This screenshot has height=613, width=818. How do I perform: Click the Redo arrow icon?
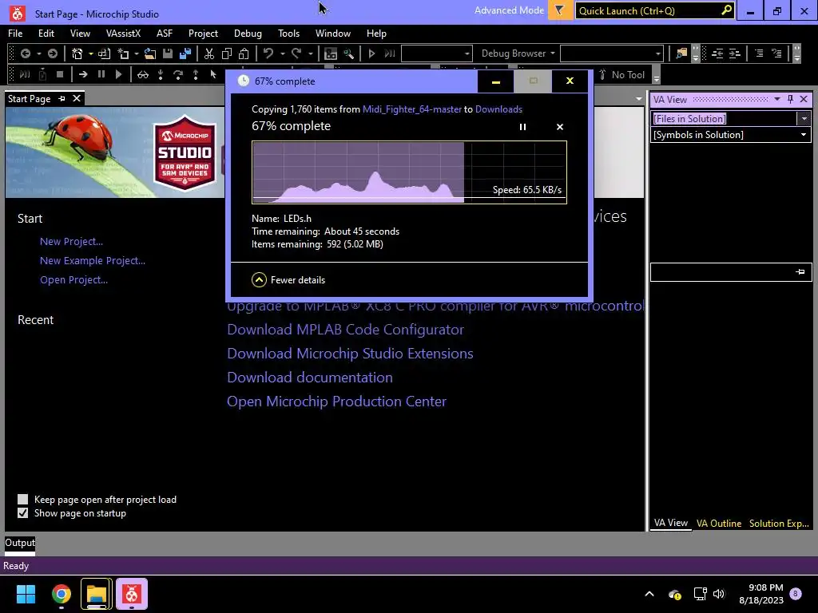(x=296, y=53)
